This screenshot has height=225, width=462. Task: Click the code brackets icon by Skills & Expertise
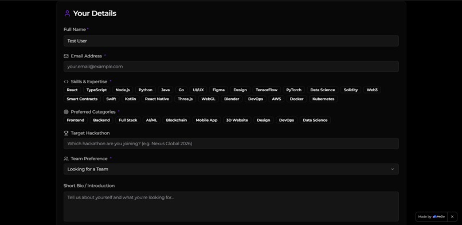66,82
